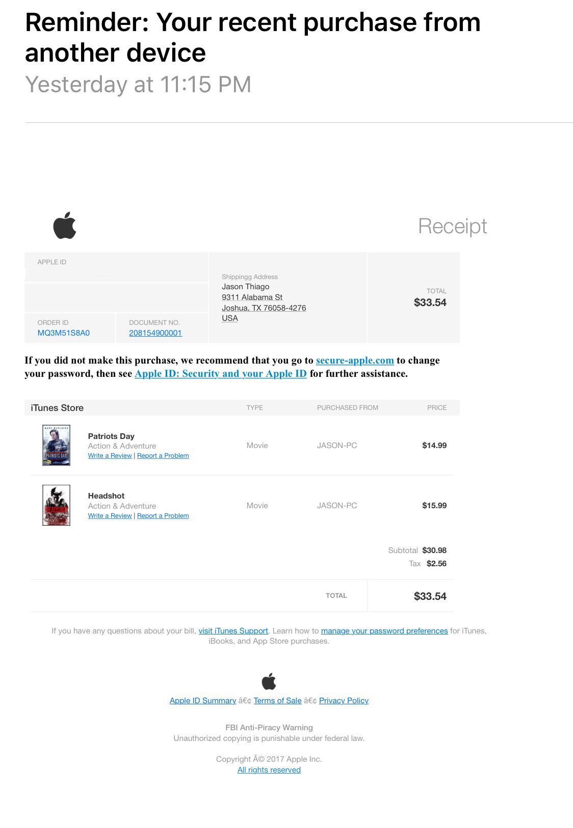Write a Review for Patriots Day
This screenshot has width=573, height=828.
(110, 456)
